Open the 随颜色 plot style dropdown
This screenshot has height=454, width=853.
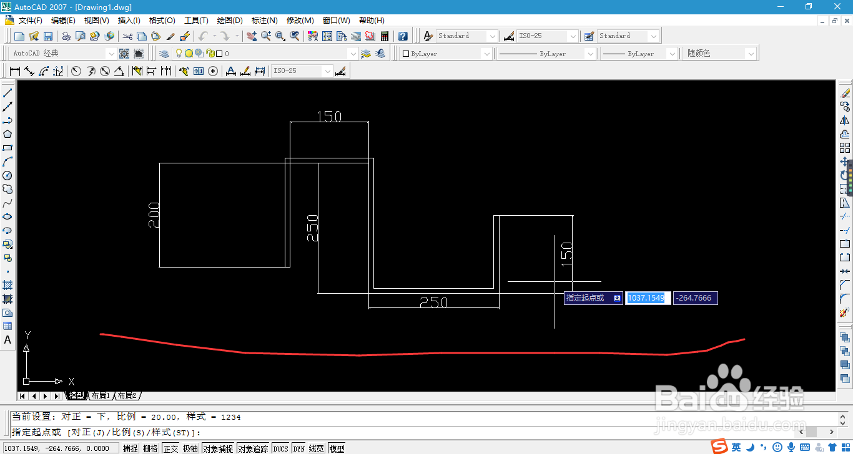tap(751, 54)
